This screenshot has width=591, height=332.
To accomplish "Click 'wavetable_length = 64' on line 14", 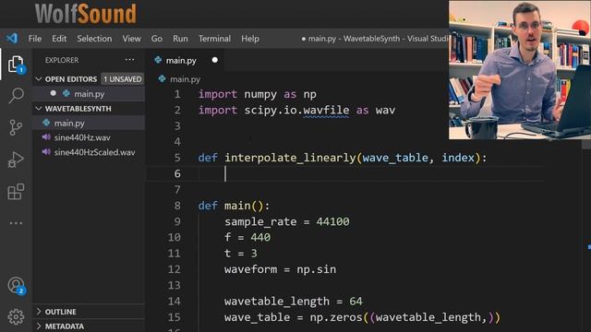I will point(294,302).
